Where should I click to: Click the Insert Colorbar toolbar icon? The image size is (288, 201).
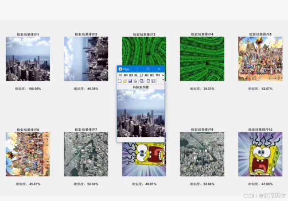tap(148, 81)
